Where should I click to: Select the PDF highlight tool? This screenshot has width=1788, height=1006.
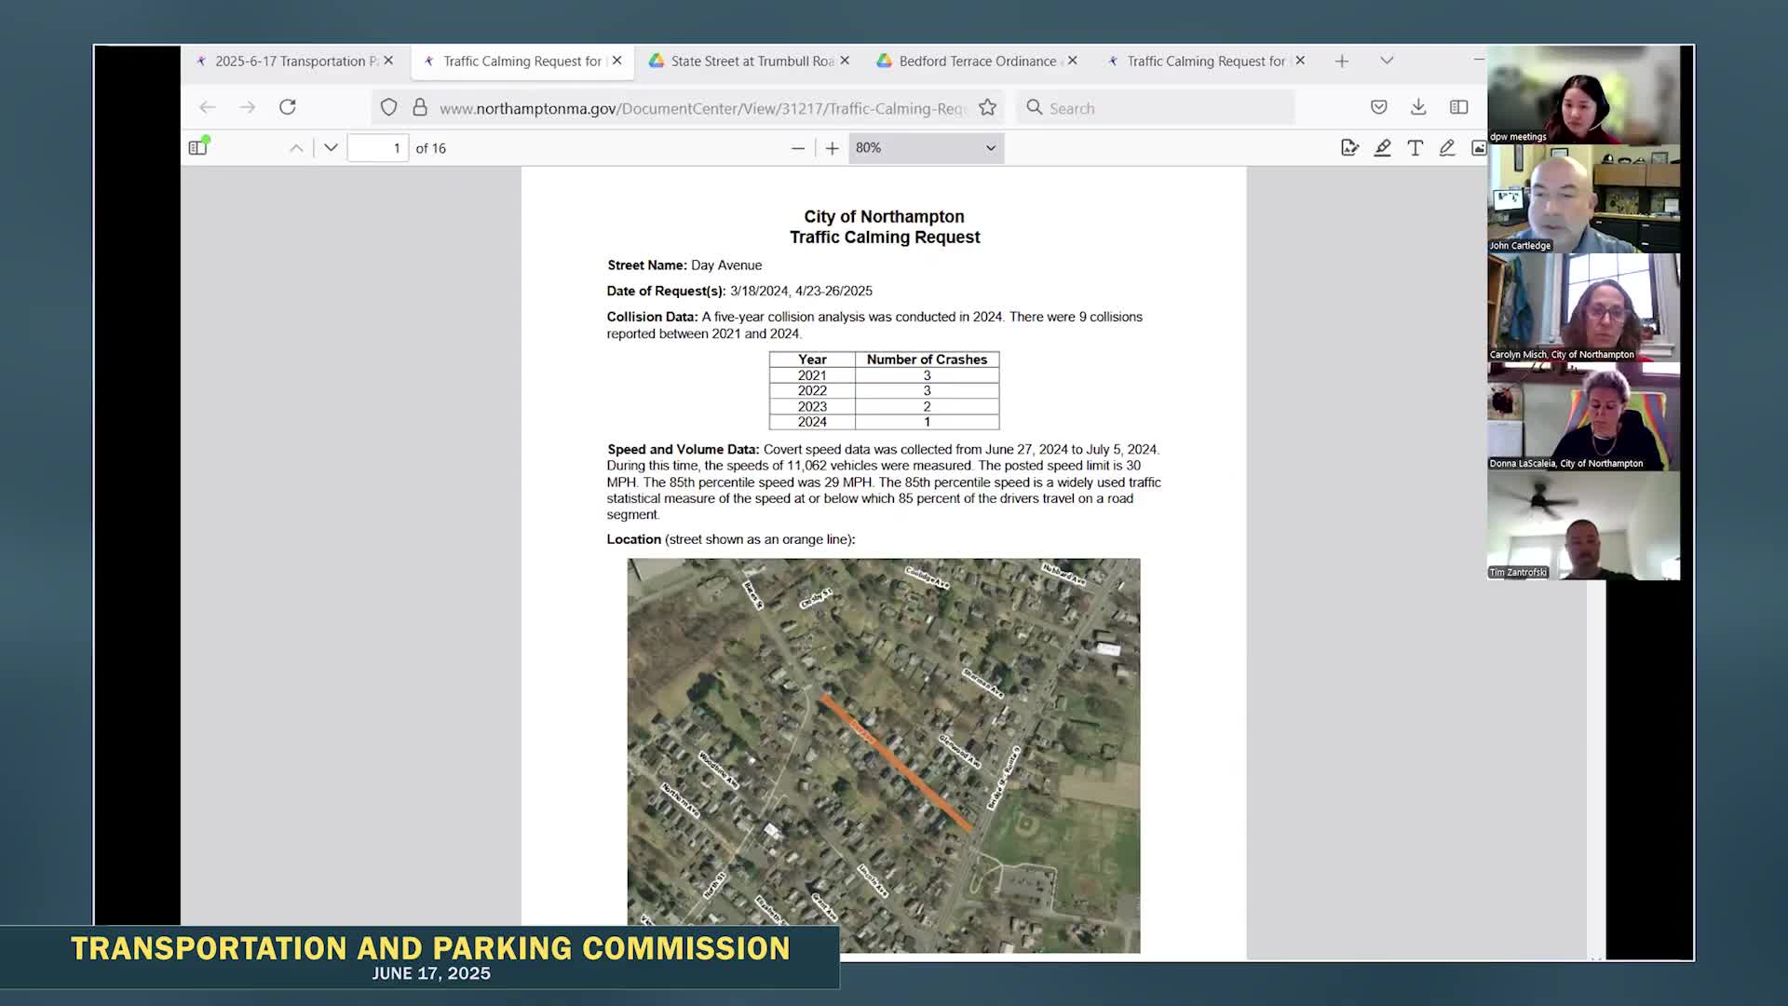tap(1383, 148)
